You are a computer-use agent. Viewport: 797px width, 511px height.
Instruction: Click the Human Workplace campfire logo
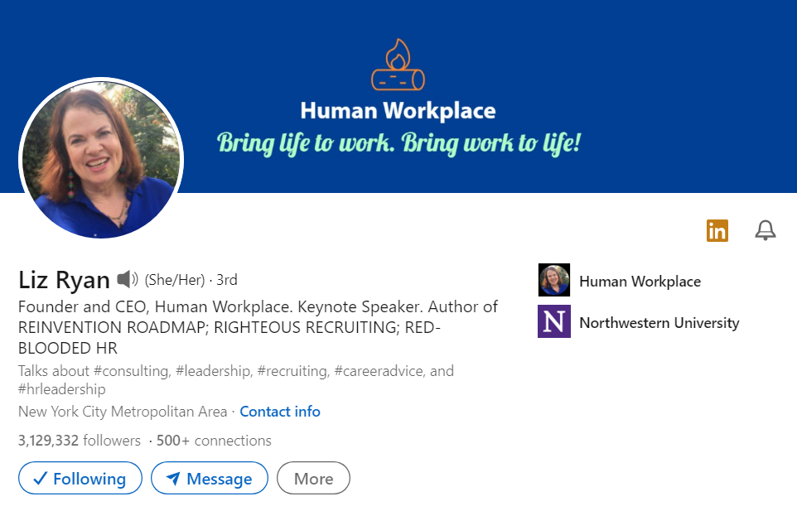coord(398,66)
